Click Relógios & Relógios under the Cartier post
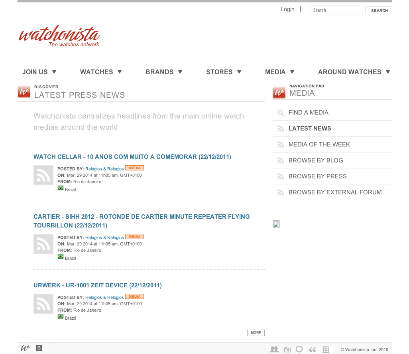 104,237
